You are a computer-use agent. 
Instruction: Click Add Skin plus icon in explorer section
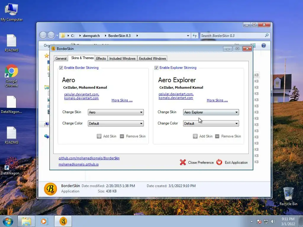pos(195,136)
